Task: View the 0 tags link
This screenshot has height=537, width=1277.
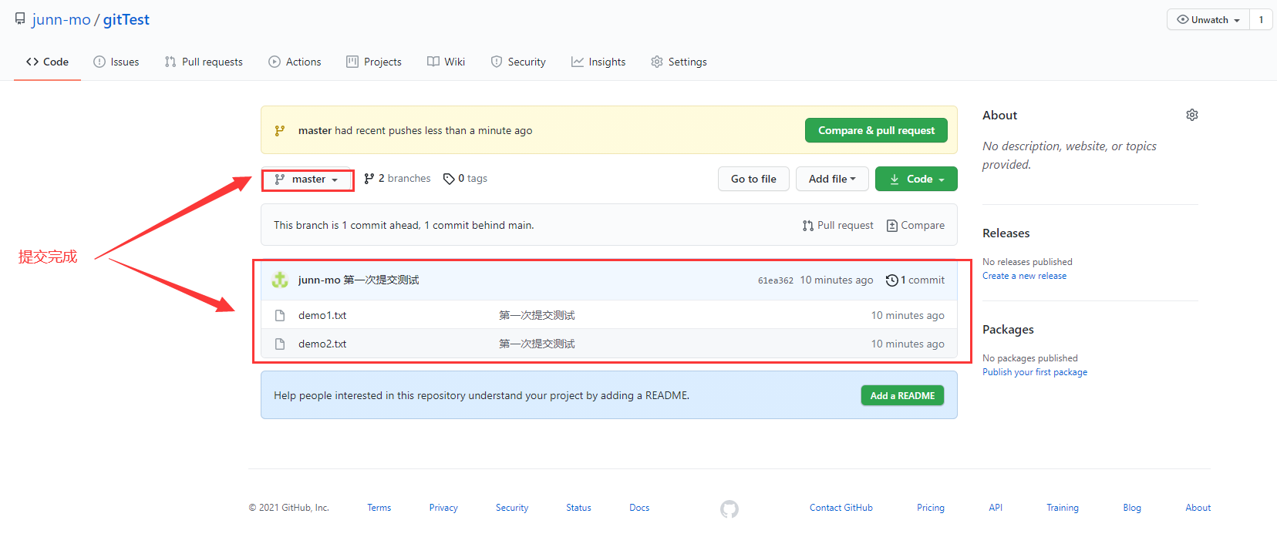Action: [x=465, y=179]
